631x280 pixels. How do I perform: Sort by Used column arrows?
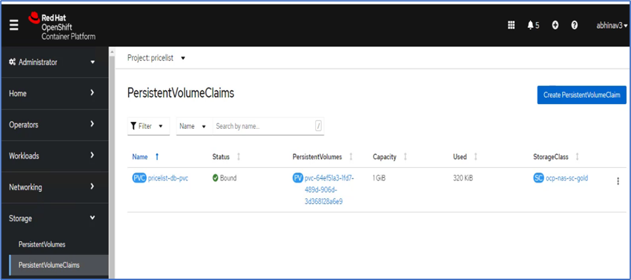click(476, 157)
